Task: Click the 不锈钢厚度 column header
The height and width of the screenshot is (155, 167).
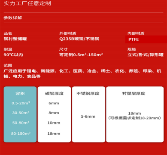Action: [x=88, y=94]
